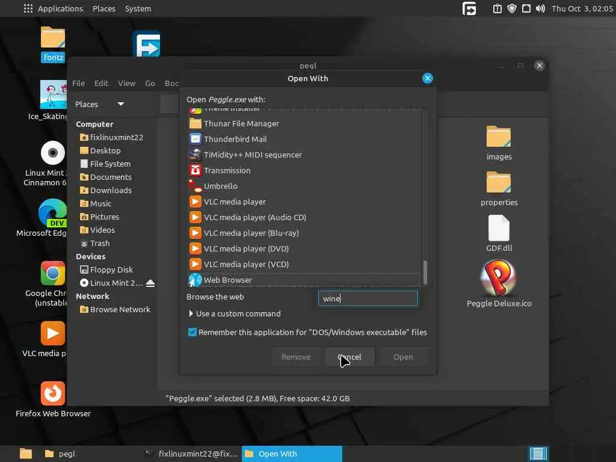Go to Videos in sidebar
Screen dimensions: 616x462
97,230
